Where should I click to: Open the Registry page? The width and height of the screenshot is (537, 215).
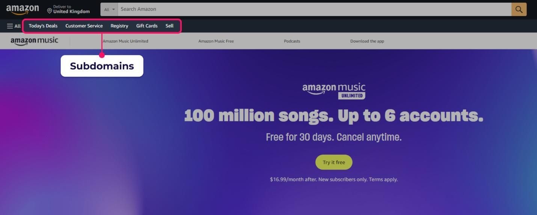pos(119,26)
